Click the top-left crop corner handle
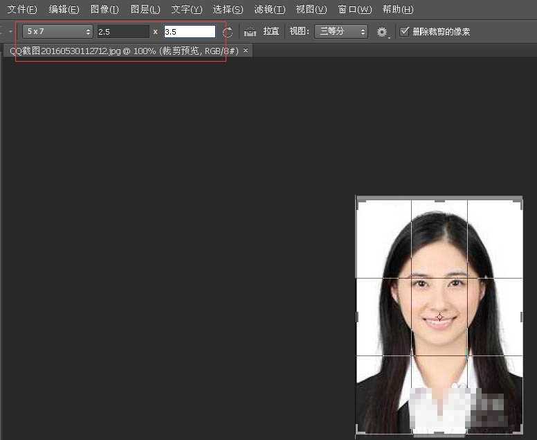The width and height of the screenshot is (537, 440). (x=358, y=200)
